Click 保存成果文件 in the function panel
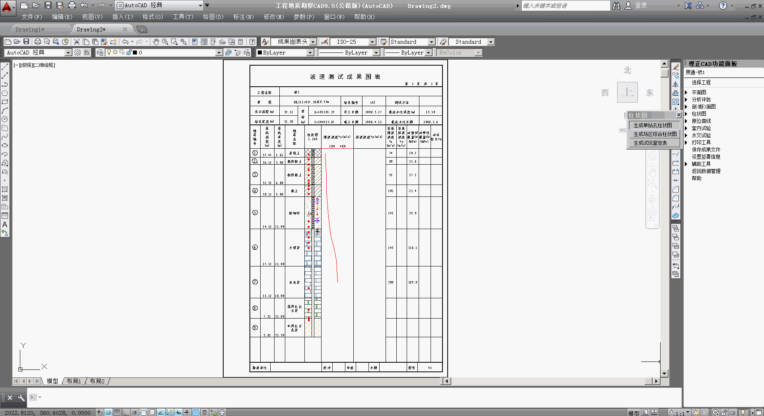The width and height of the screenshot is (764, 416). [706, 150]
